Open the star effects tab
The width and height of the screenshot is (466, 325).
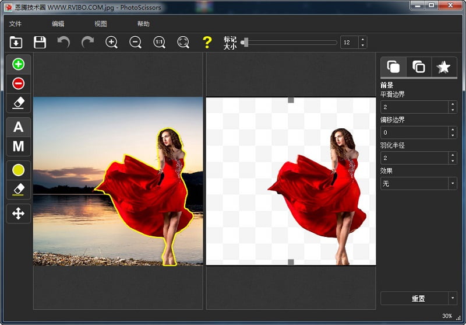click(444, 67)
